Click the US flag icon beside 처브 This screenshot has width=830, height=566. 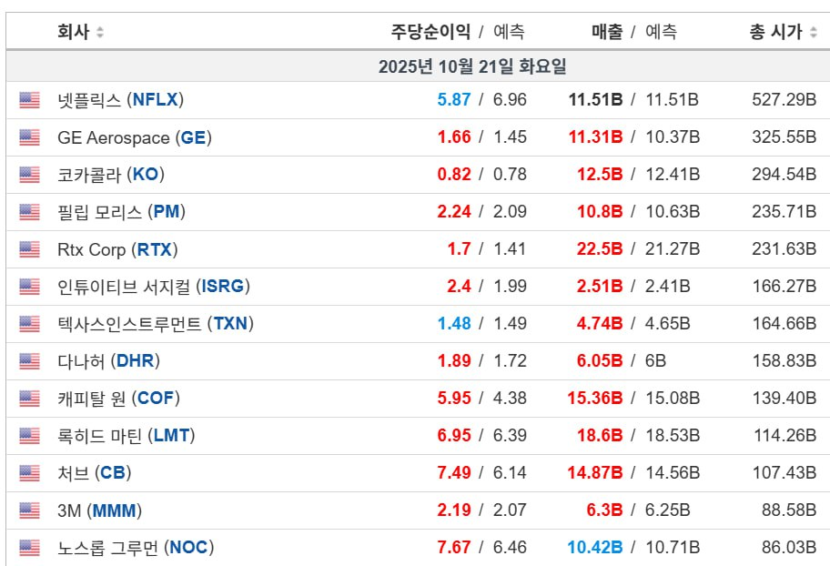(x=30, y=473)
